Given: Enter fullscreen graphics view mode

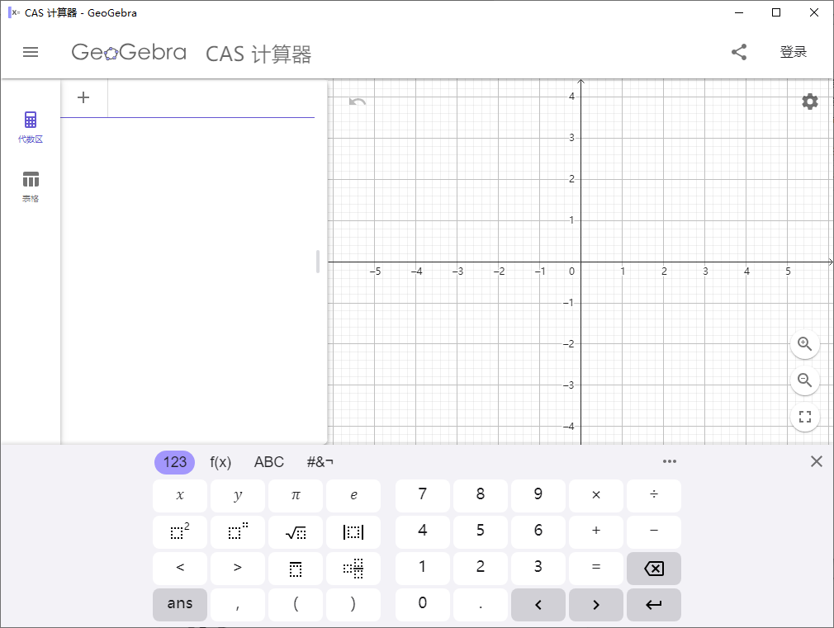Looking at the screenshot, I should coord(804,417).
